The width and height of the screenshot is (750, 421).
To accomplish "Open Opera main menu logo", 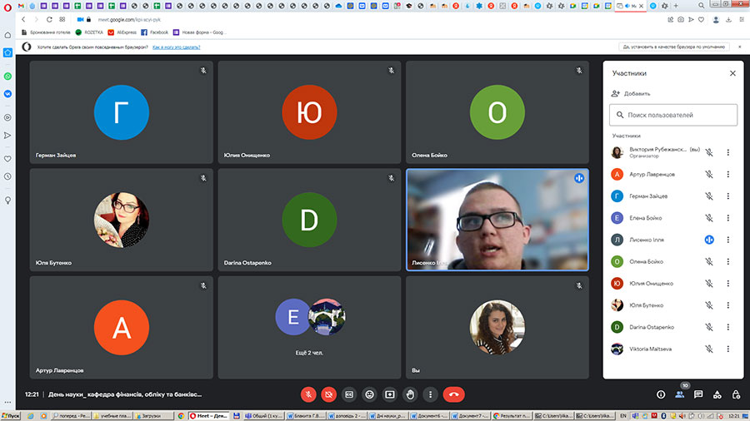I will (7, 7).
